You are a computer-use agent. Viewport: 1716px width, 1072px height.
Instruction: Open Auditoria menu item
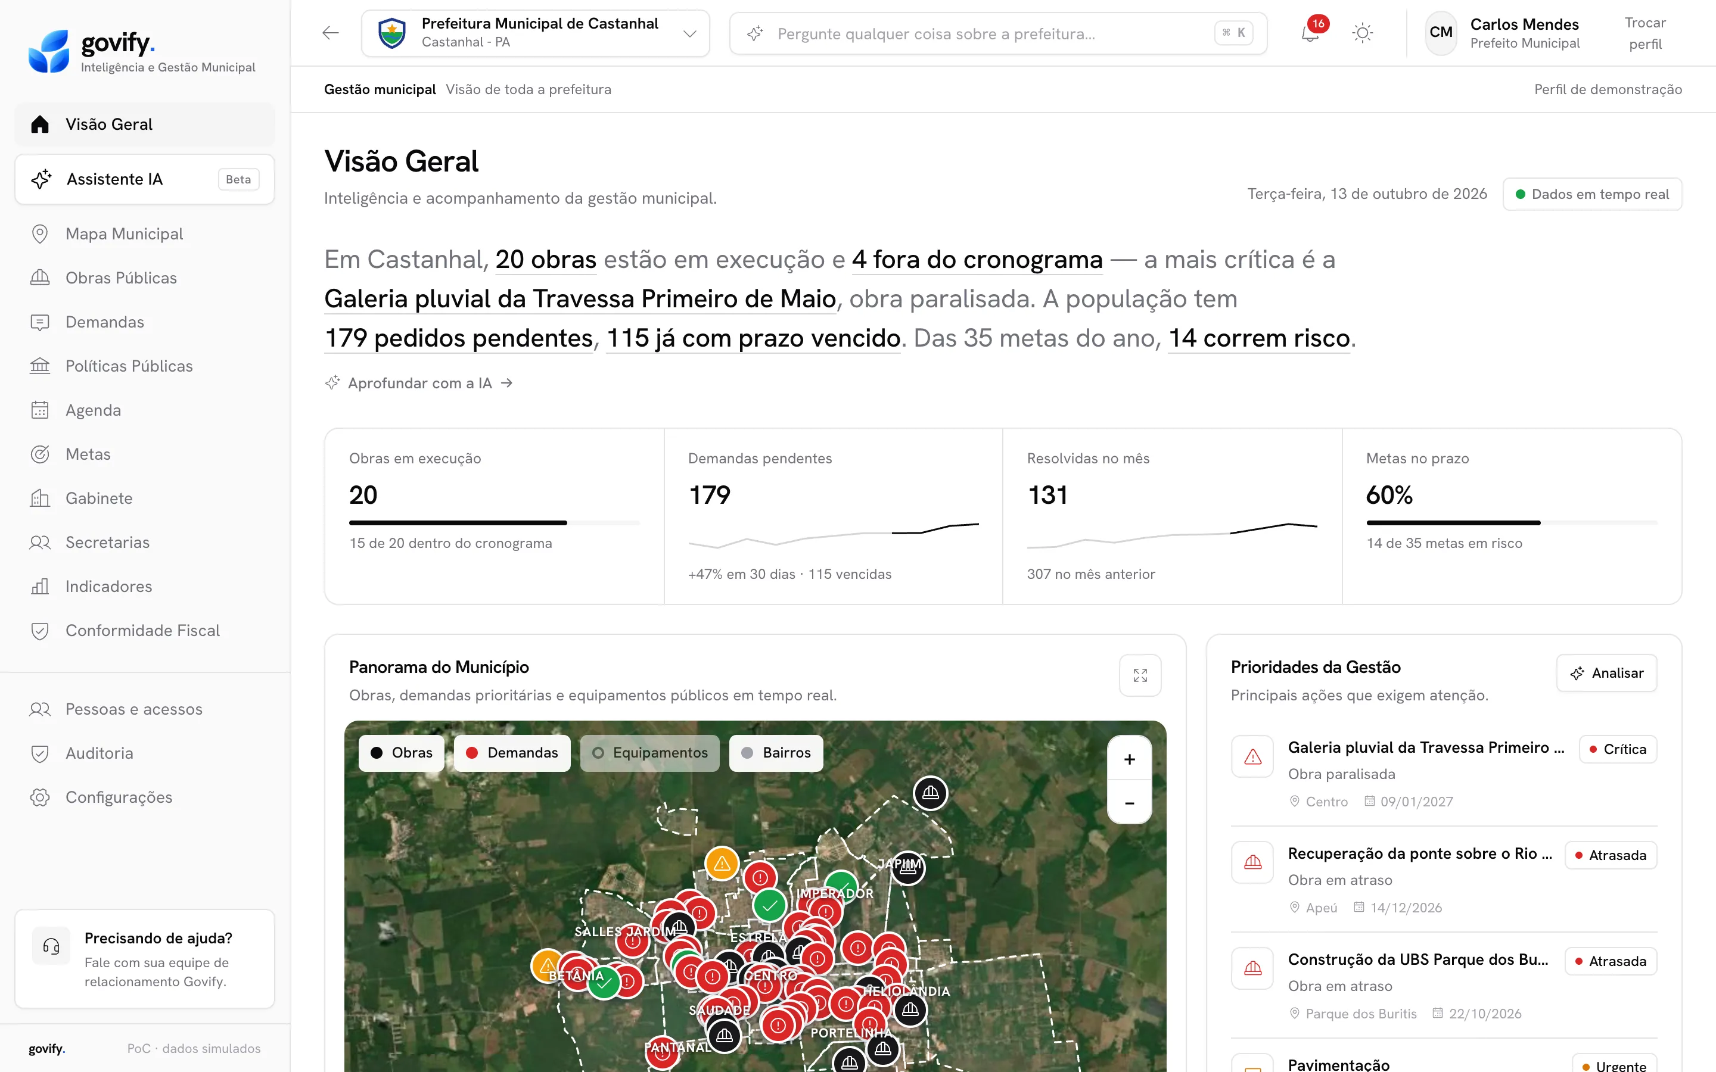point(145,753)
